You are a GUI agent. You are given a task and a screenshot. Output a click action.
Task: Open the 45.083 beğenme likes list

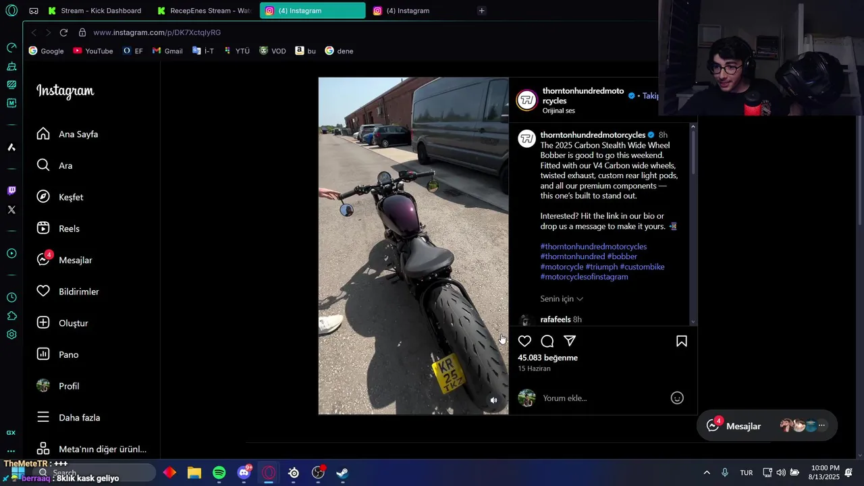point(547,358)
